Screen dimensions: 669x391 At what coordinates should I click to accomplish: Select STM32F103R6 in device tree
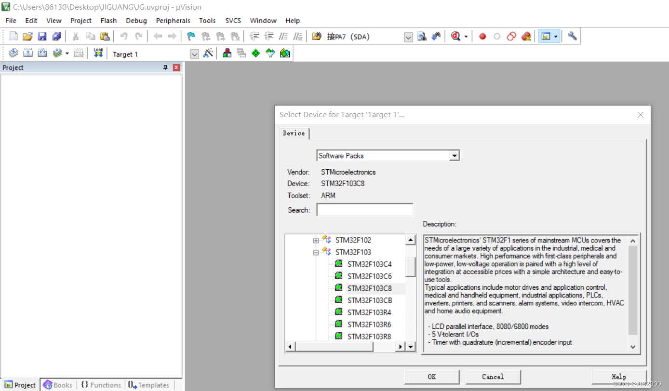[x=370, y=324]
